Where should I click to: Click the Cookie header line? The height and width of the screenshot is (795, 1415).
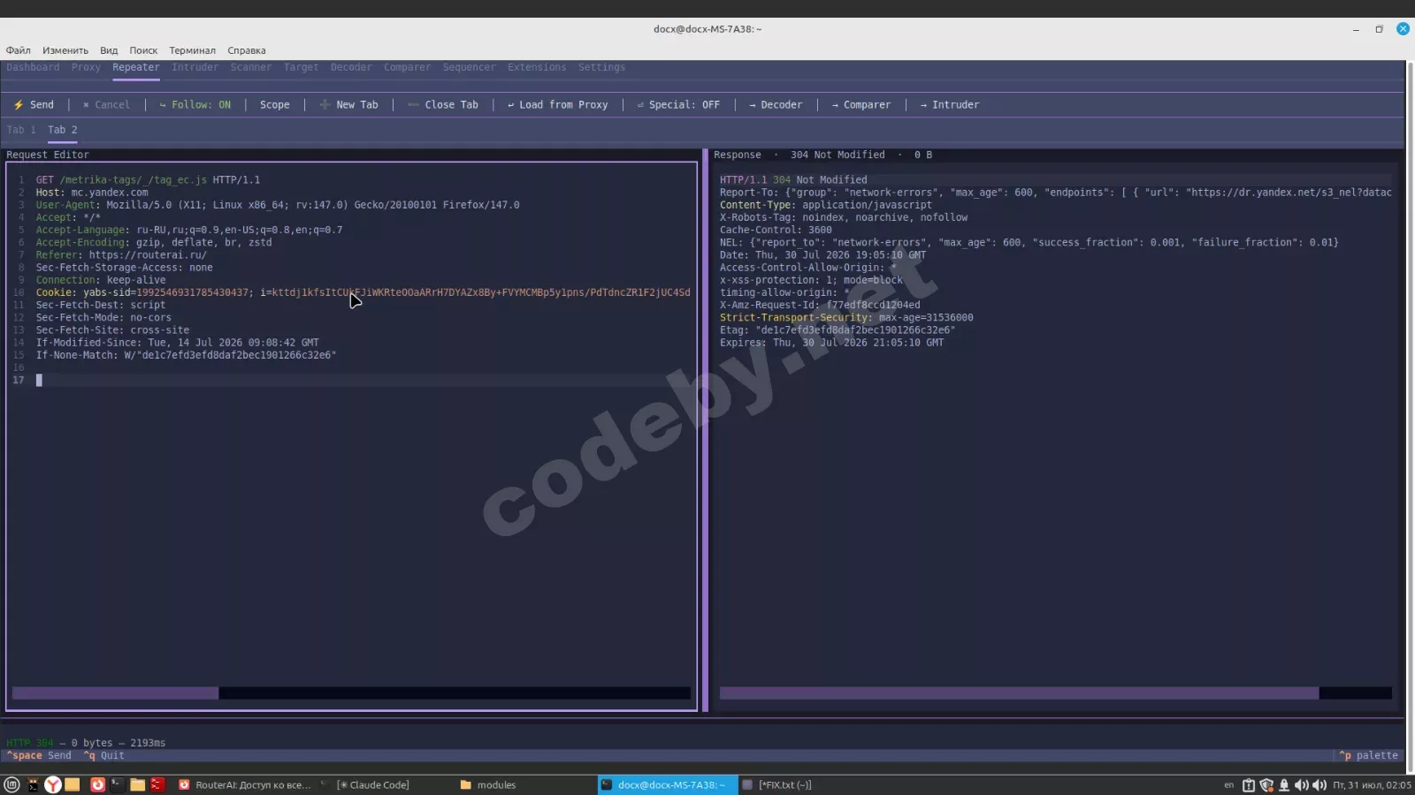363,292
